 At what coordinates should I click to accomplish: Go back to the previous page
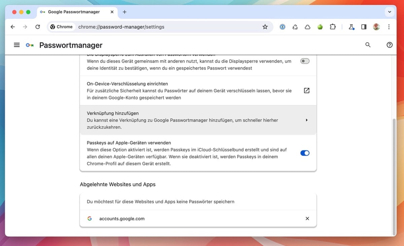point(13,27)
